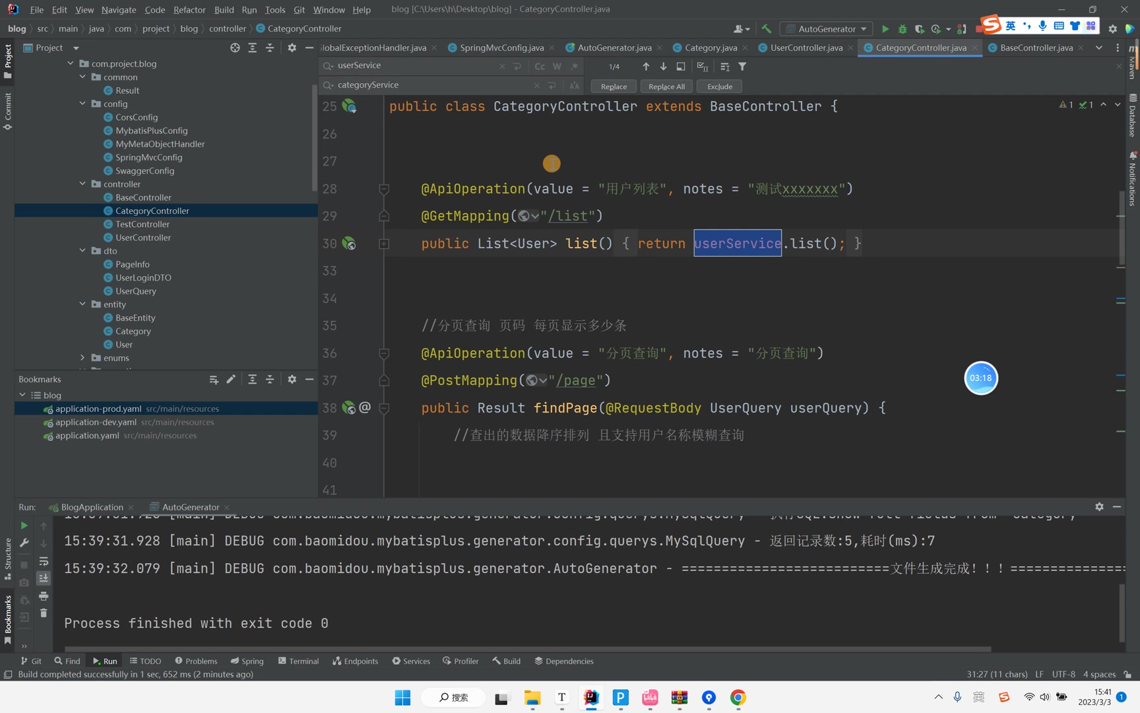Open the Build menu

coord(224,9)
